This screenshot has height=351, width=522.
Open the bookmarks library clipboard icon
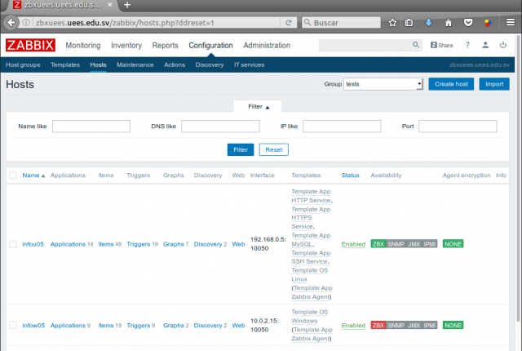point(409,23)
